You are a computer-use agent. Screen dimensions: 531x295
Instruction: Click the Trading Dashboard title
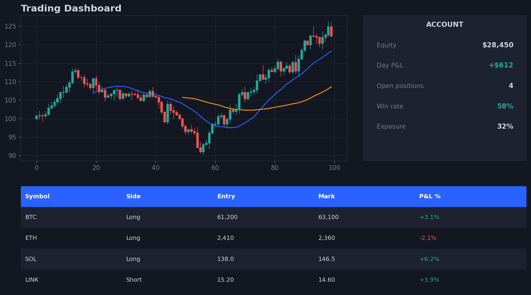click(x=71, y=8)
